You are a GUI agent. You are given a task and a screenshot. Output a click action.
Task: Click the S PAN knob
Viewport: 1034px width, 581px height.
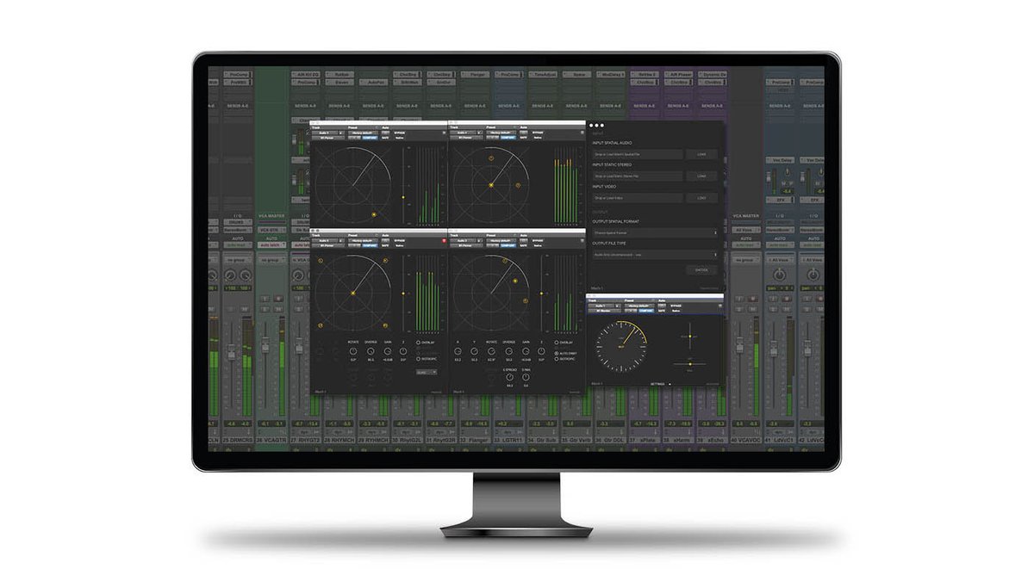(526, 377)
